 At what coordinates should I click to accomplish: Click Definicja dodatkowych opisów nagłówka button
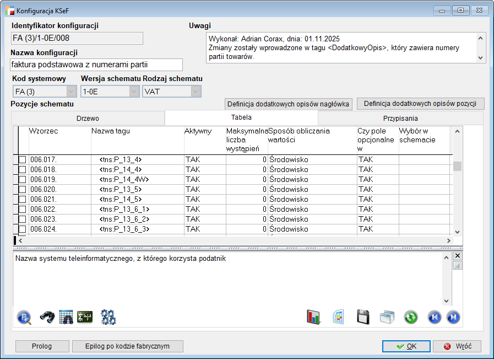tap(289, 104)
